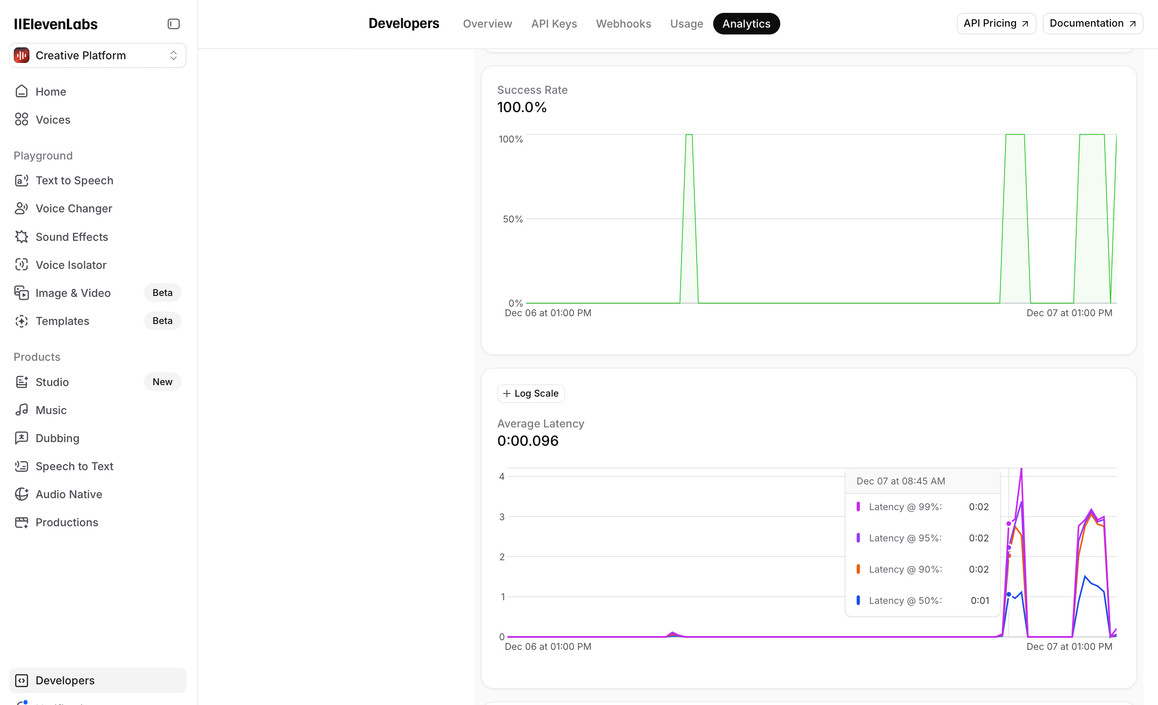Image resolution: width=1158 pixels, height=705 pixels.
Task: Click the Beta badge beside Templates
Action: (x=162, y=320)
